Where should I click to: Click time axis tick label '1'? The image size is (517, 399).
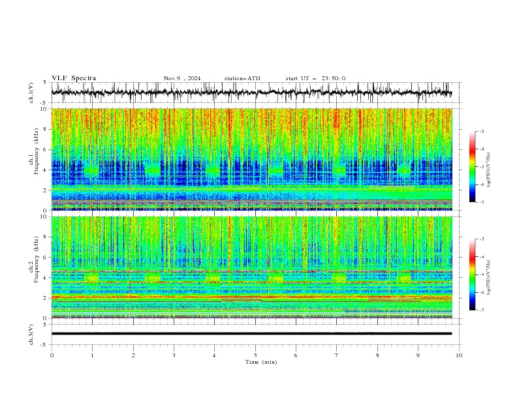[92, 355]
